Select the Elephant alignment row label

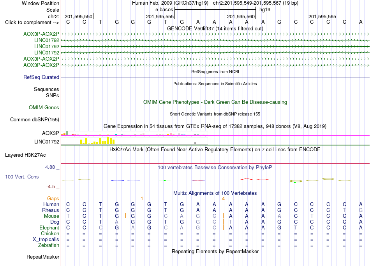[x=49, y=227]
